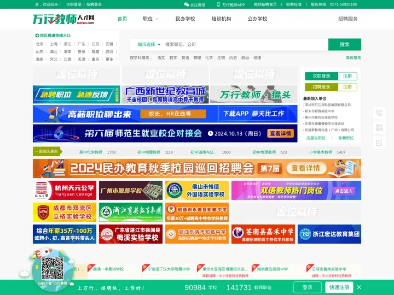
Task: Open 浙江育英教育集团 ad
Action: tap(131, 212)
